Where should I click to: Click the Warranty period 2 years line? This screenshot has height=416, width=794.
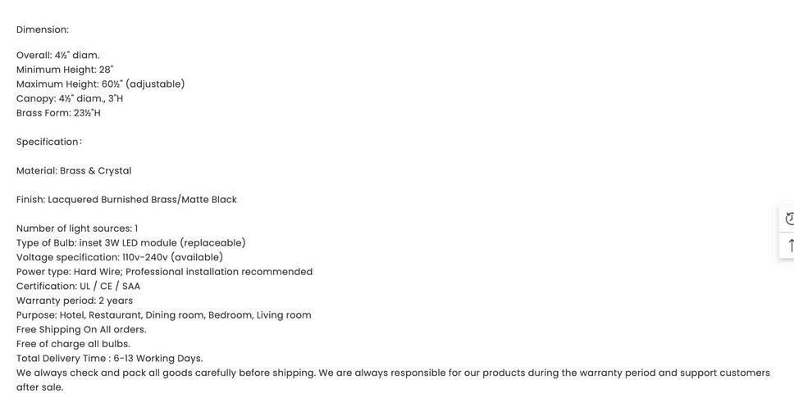point(75,301)
